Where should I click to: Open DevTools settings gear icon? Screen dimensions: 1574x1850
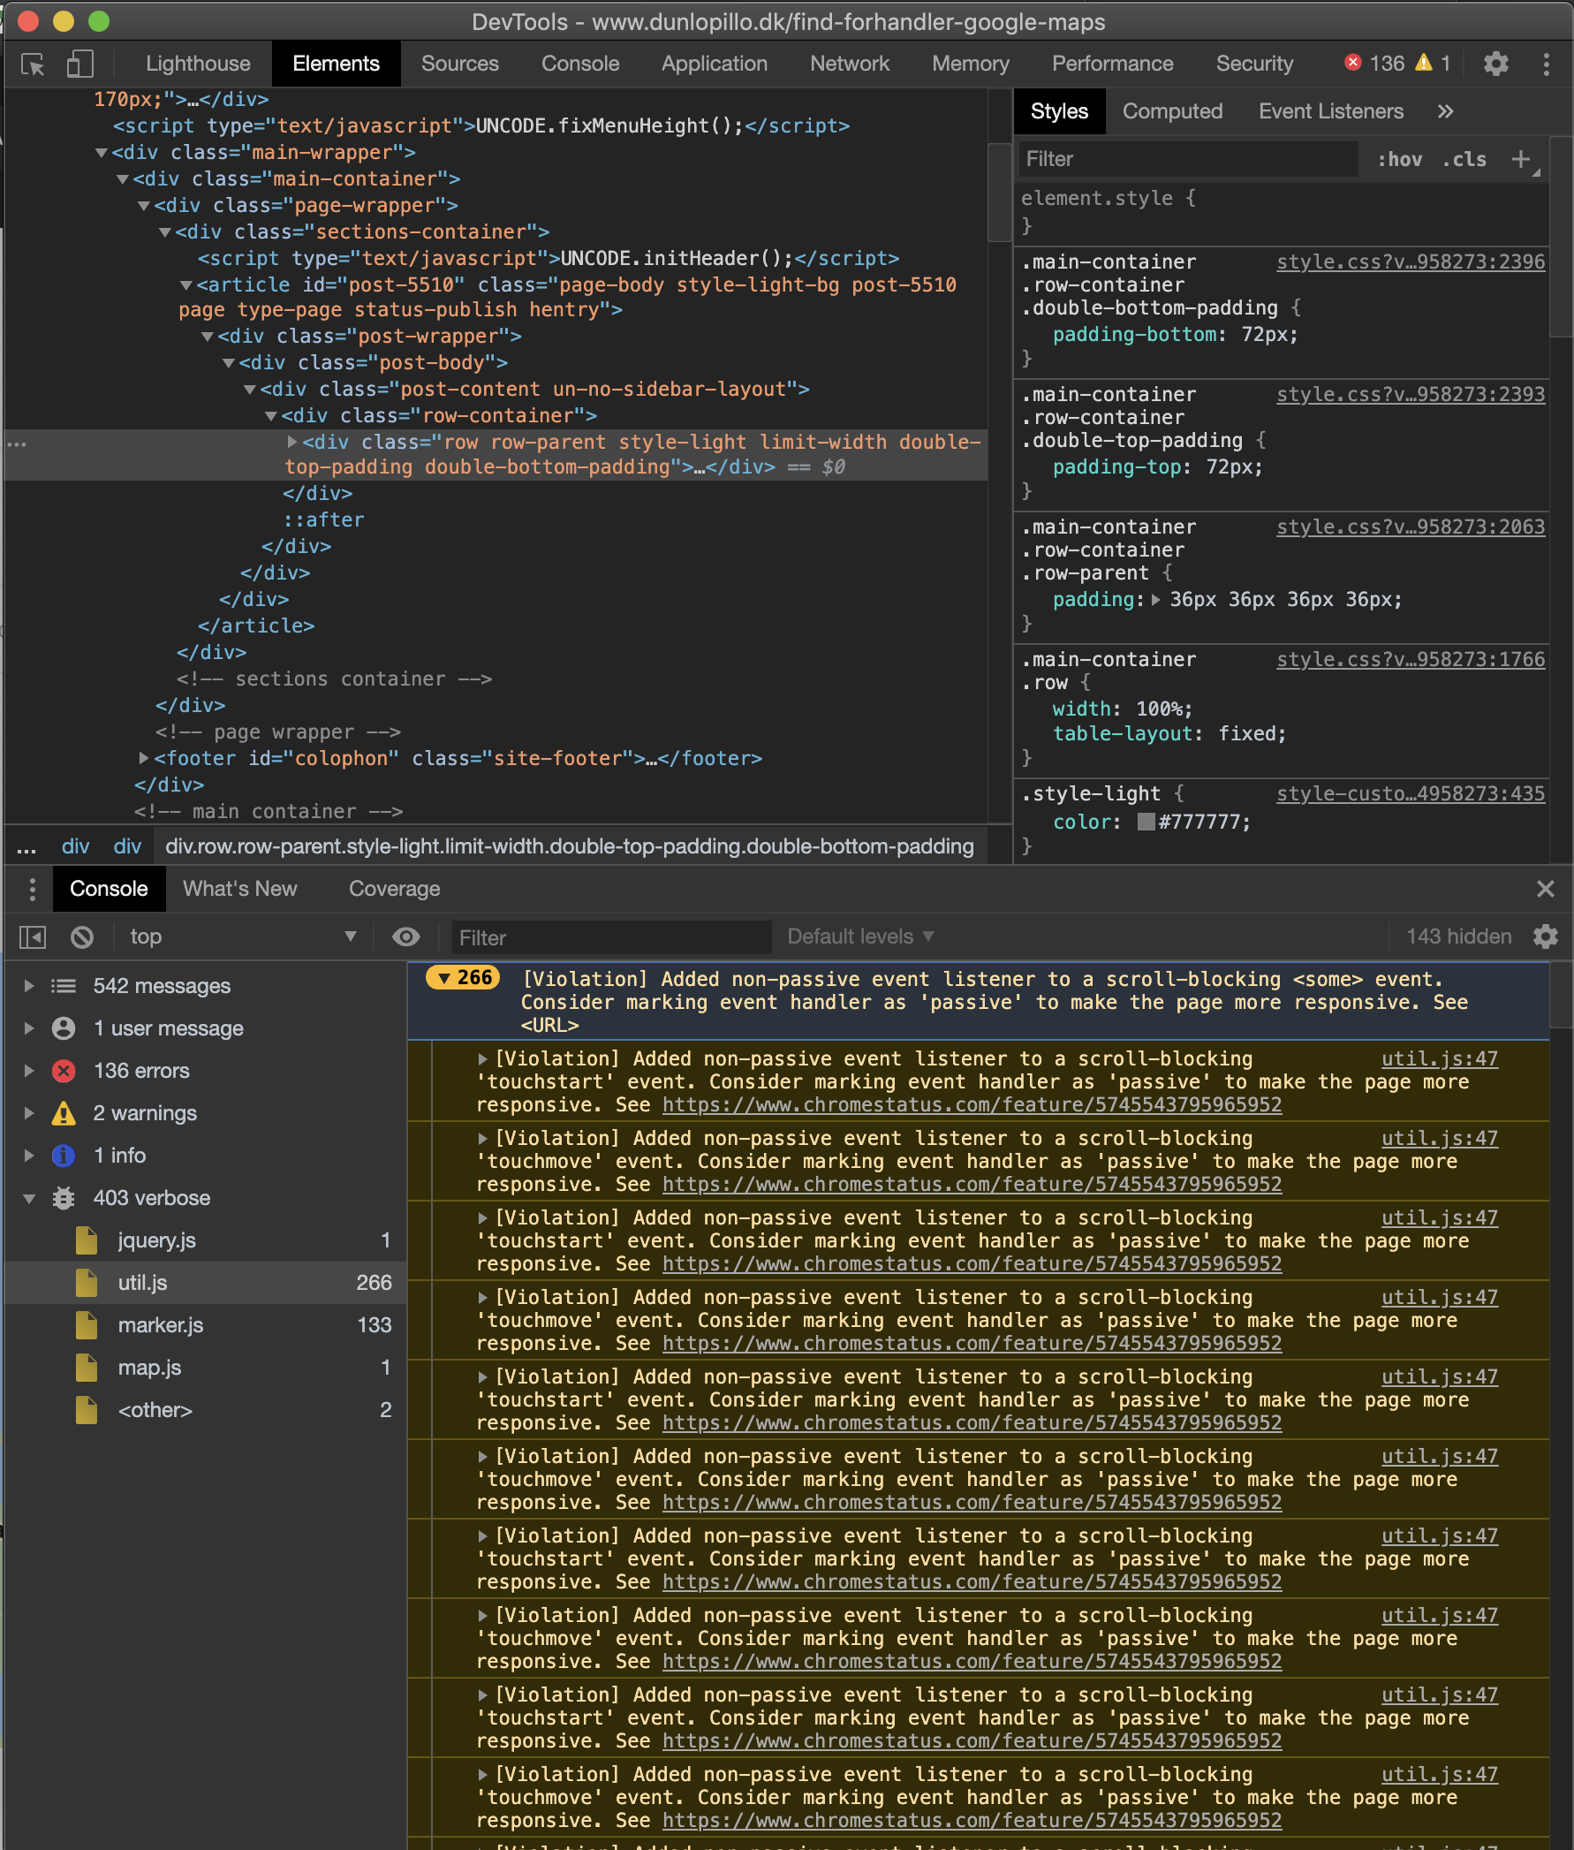click(1495, 64)
